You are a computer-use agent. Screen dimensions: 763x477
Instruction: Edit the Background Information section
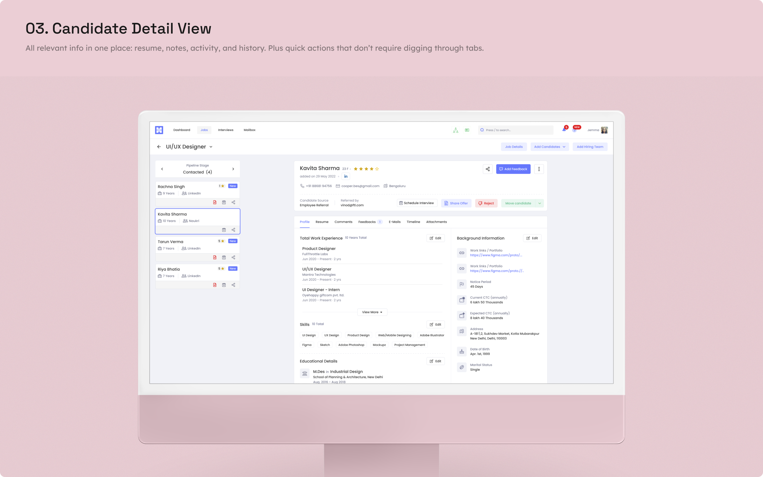pyautogui.click(x=532, y=238)
